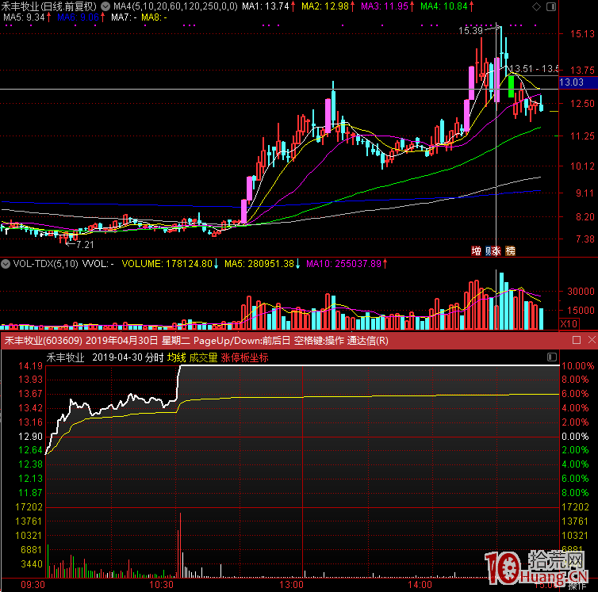598x592 pixels.
Task: Click the 榜 event marker
Action: (510, 251)
